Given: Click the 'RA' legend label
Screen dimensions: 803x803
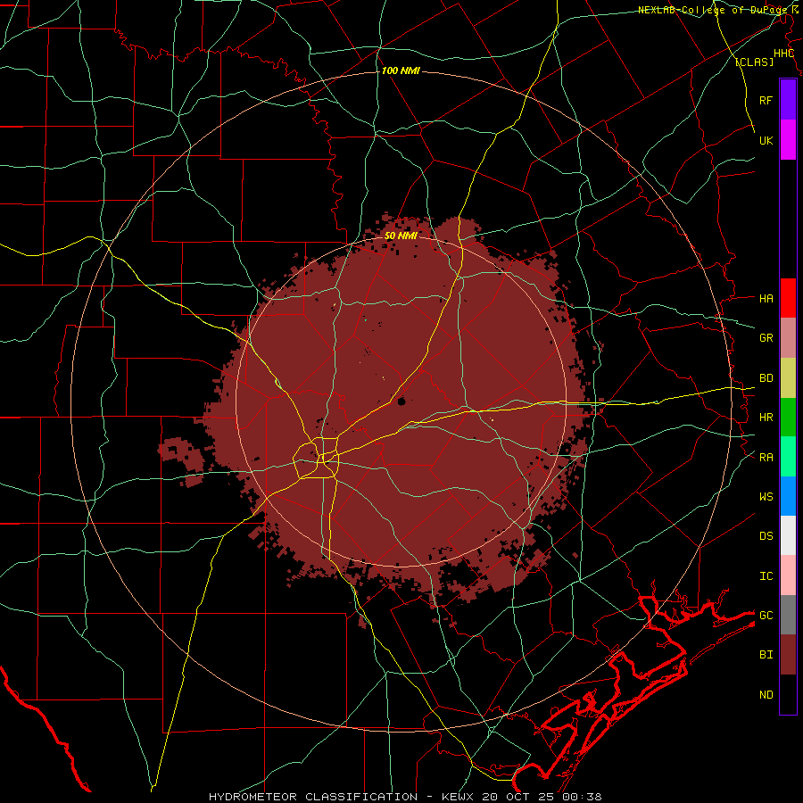Looking at the screenshot, I should pos(766,457).
